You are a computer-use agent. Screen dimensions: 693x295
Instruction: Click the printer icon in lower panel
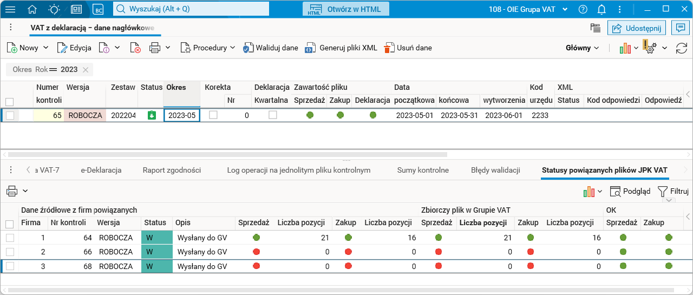click(12, 191)
